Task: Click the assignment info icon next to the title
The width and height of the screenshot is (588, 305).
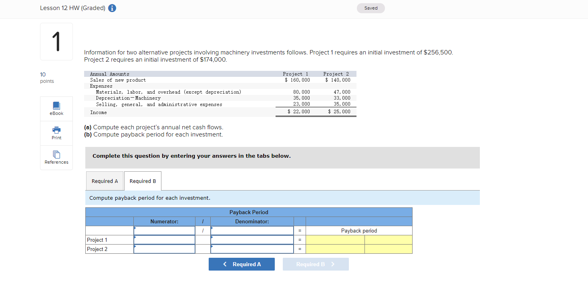Action: tap(112, 8)
